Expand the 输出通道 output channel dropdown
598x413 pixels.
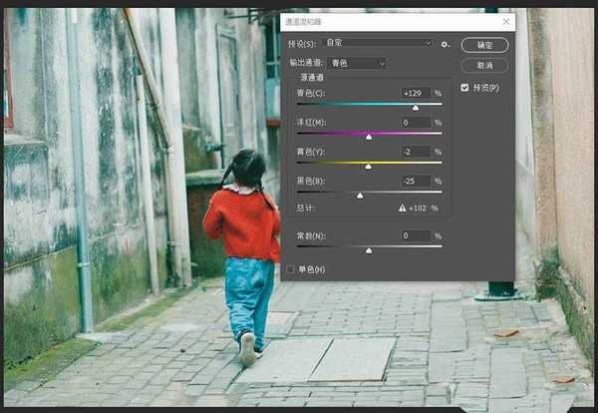355,63
